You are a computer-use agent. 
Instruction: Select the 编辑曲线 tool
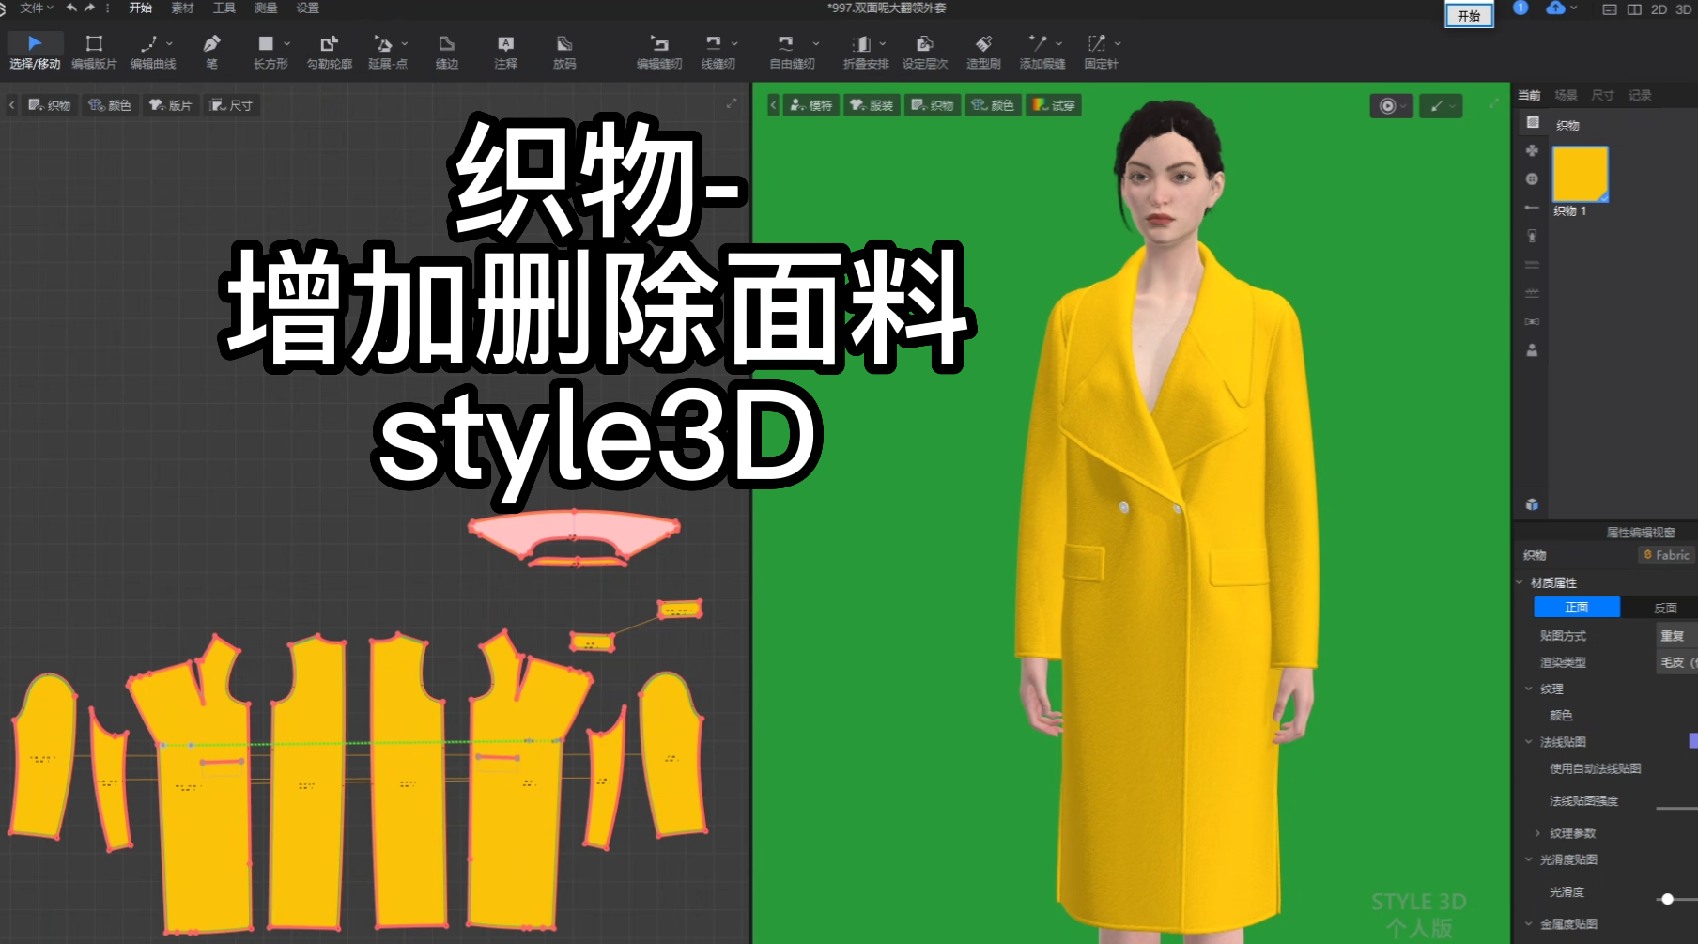[x=151, y=52]
